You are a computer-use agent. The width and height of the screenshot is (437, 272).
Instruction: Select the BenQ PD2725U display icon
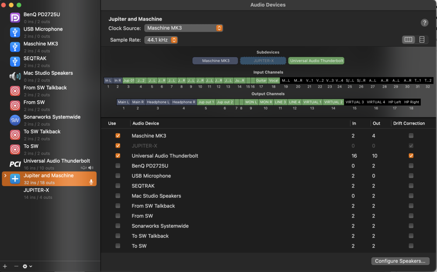(15, 18)
